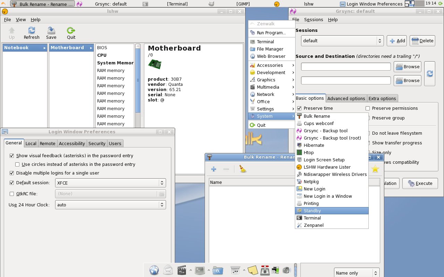The width and height of the screenshot is (444, 277).
Task: Click the Save icon in lshw toolbar
Action: click(51, 30)
